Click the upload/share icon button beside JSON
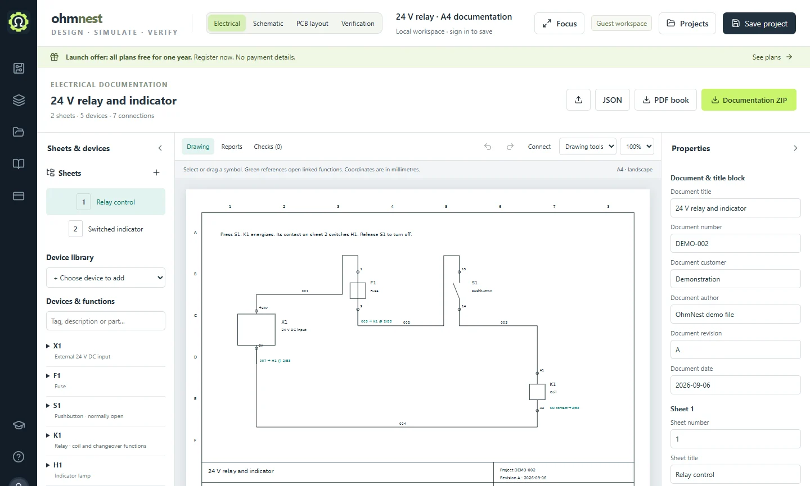The width and height of the screenshot is (810, 486). tap(578, 100)
